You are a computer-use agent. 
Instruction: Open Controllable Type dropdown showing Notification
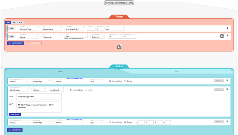(19, 90)
